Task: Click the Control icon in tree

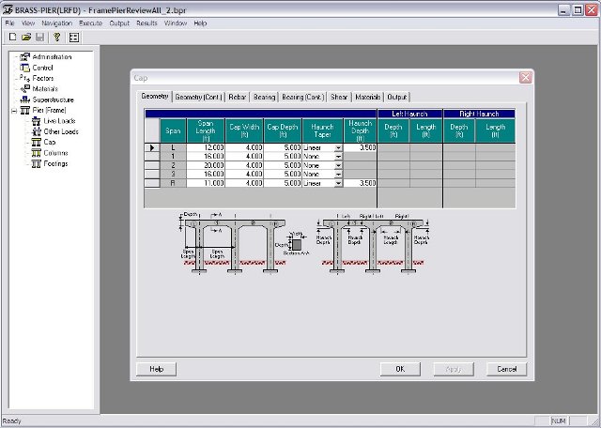Action: point(25,68)
